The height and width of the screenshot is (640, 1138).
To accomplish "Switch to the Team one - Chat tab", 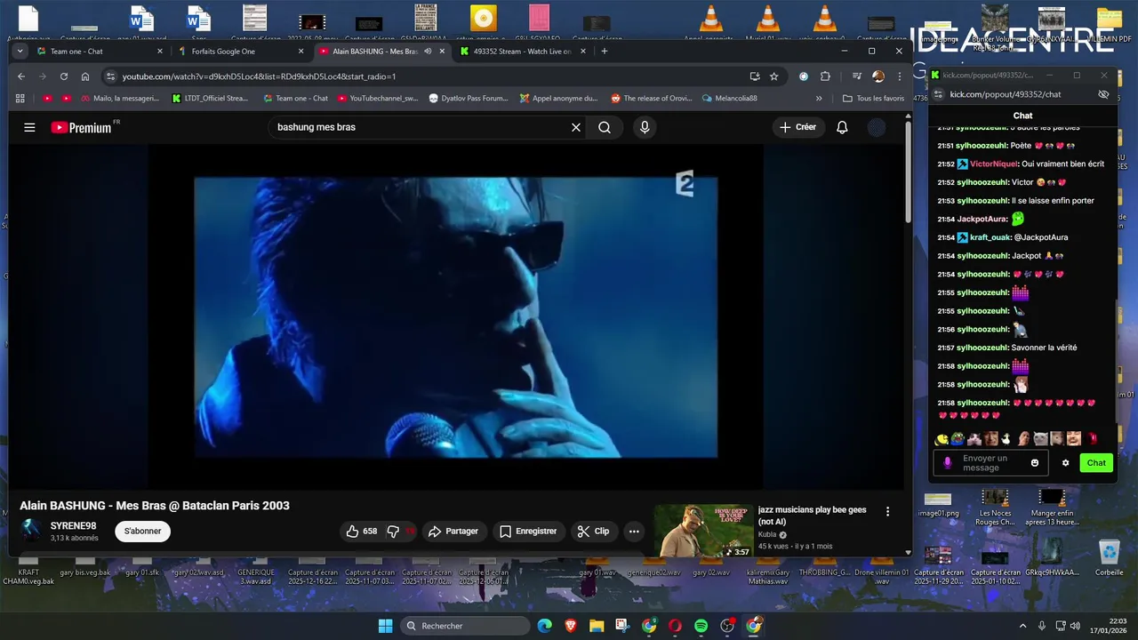I will click(x=99, y=52).
